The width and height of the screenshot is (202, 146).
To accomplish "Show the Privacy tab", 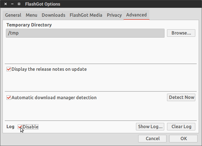I will point(114,15).
